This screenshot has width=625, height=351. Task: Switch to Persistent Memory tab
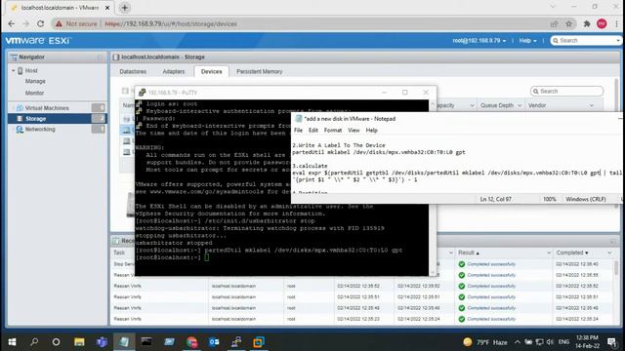259,71
